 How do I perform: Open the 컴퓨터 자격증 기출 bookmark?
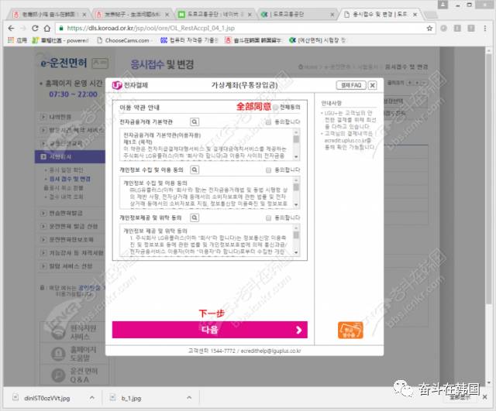[189, 40]
